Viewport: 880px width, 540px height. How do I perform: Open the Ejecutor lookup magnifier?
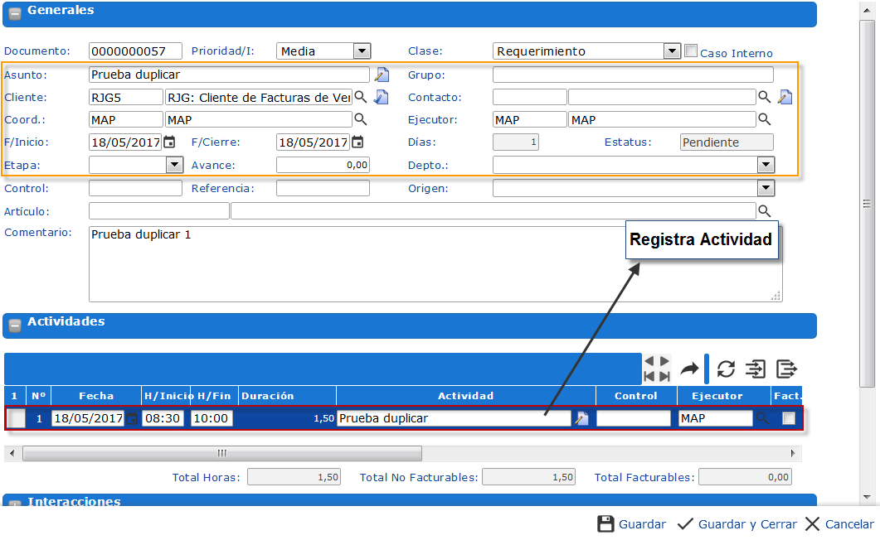click(x=763, y=119)
